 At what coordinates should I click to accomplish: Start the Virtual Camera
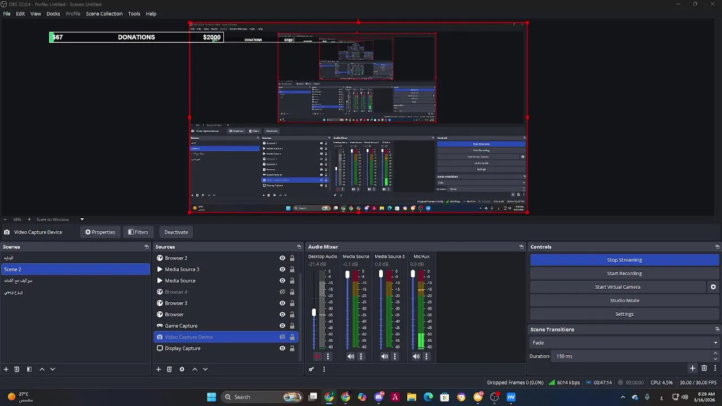coord(618,287)
